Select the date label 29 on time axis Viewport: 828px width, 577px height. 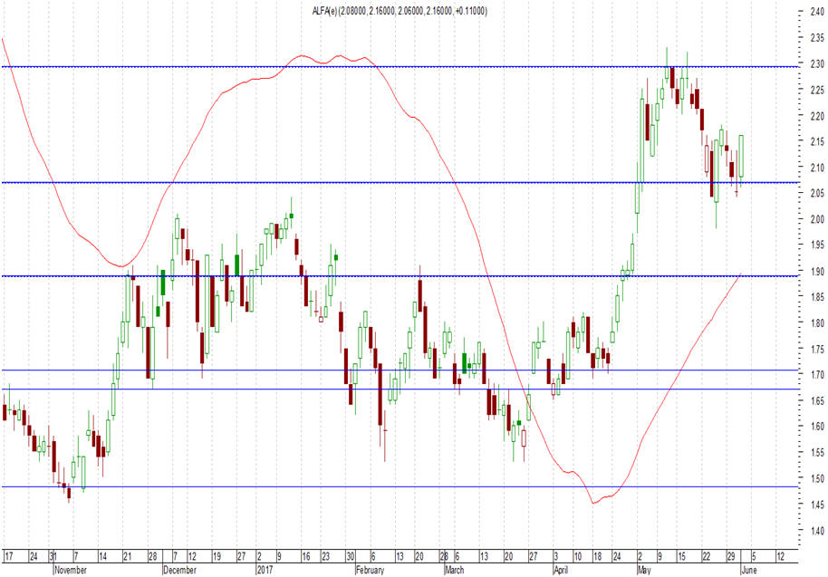tap(731, 556)
